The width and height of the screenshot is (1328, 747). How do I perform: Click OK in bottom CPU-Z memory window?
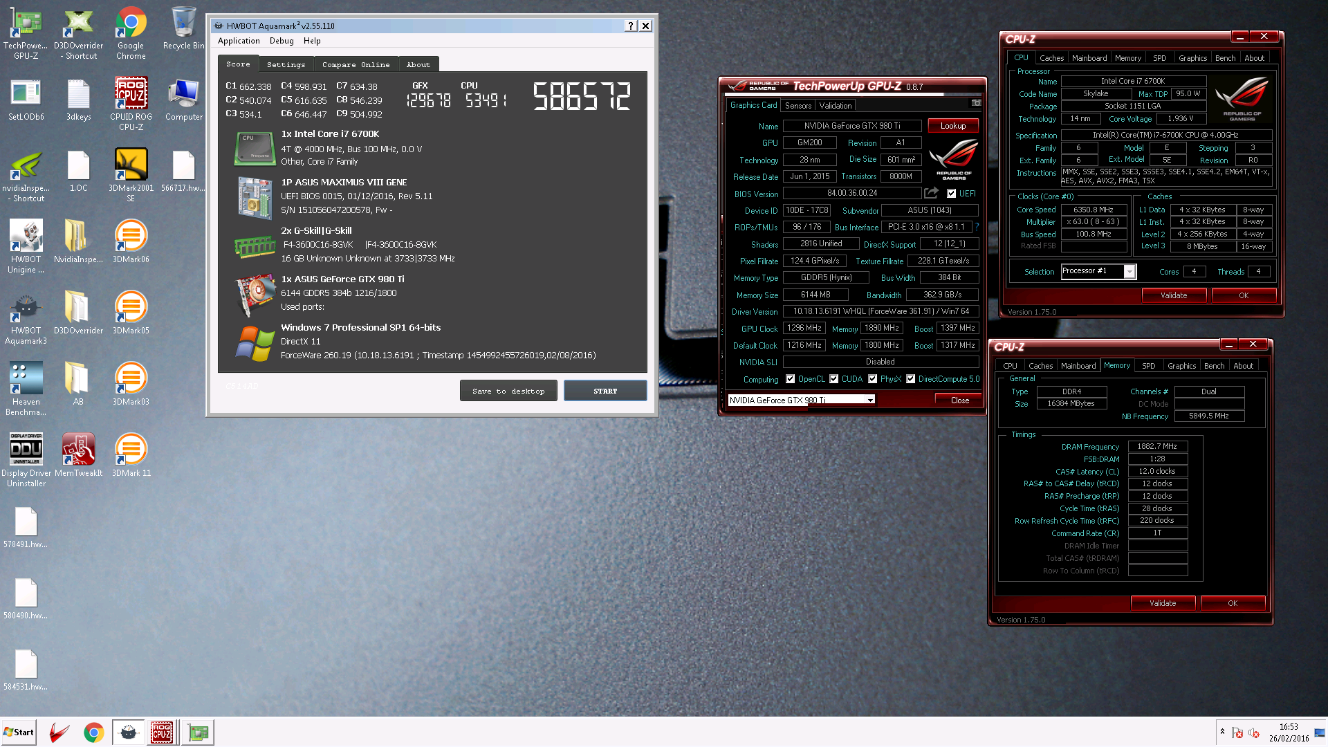(1232, 603)
